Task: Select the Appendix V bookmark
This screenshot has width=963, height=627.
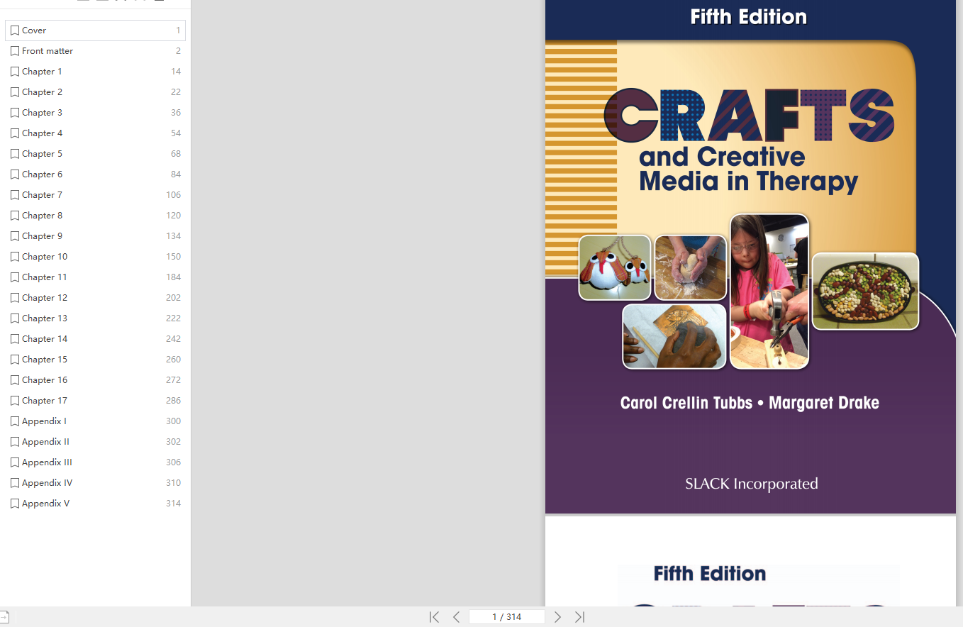Action: click(x=95, y=504)
